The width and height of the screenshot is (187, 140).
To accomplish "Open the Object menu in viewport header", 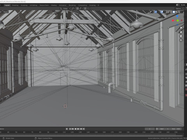I will tap(5, 12).
